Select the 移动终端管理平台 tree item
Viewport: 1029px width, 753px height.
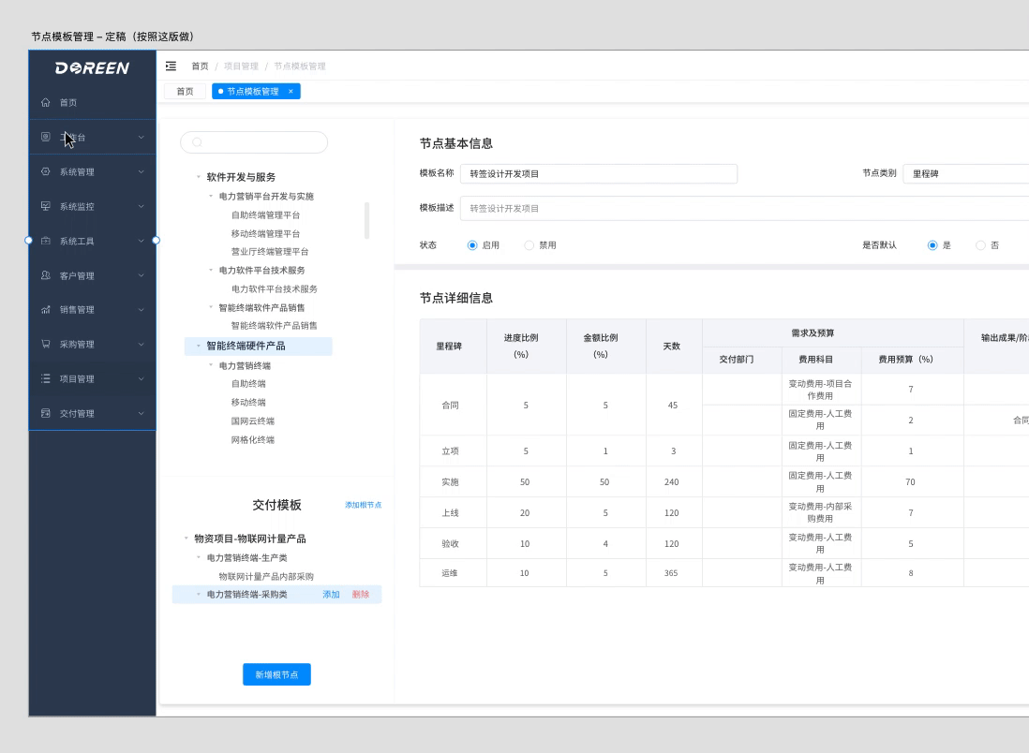265,233
